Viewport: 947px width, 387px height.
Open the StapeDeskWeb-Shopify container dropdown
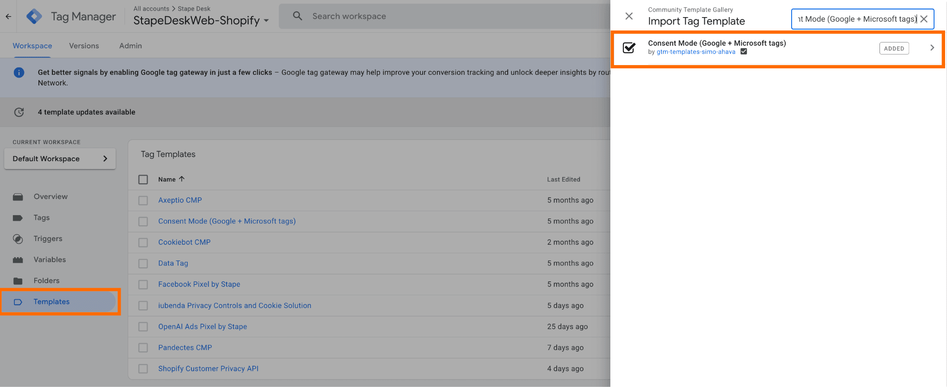(x=201, y=20)
